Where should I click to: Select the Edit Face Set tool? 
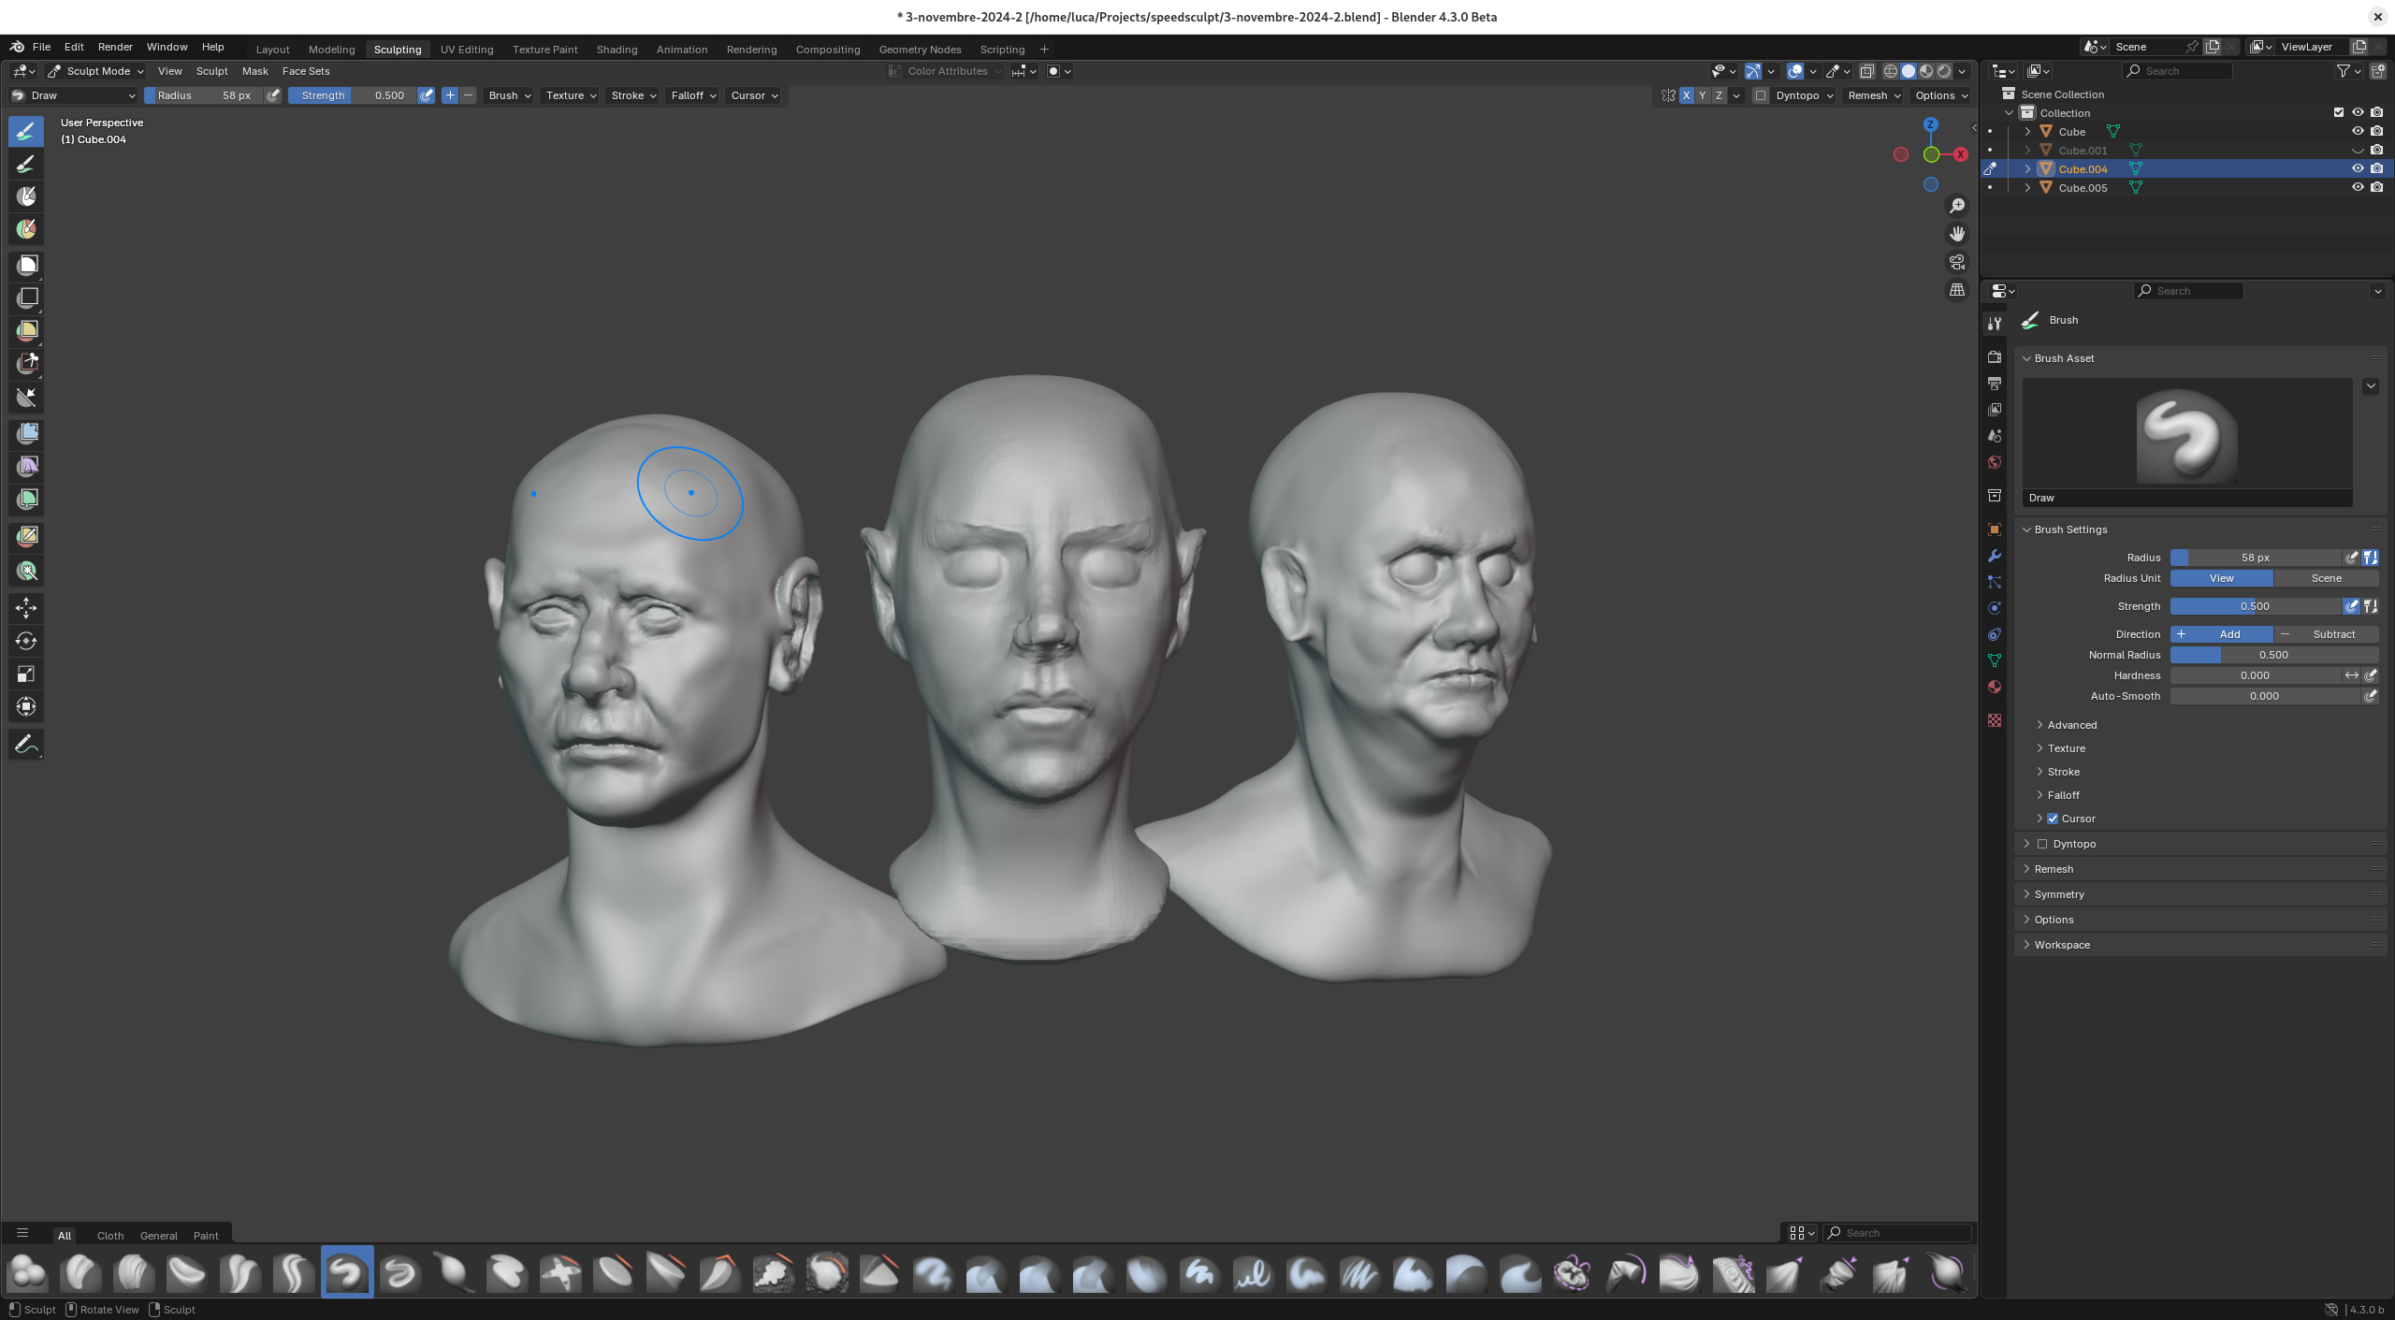click(26, 535)
